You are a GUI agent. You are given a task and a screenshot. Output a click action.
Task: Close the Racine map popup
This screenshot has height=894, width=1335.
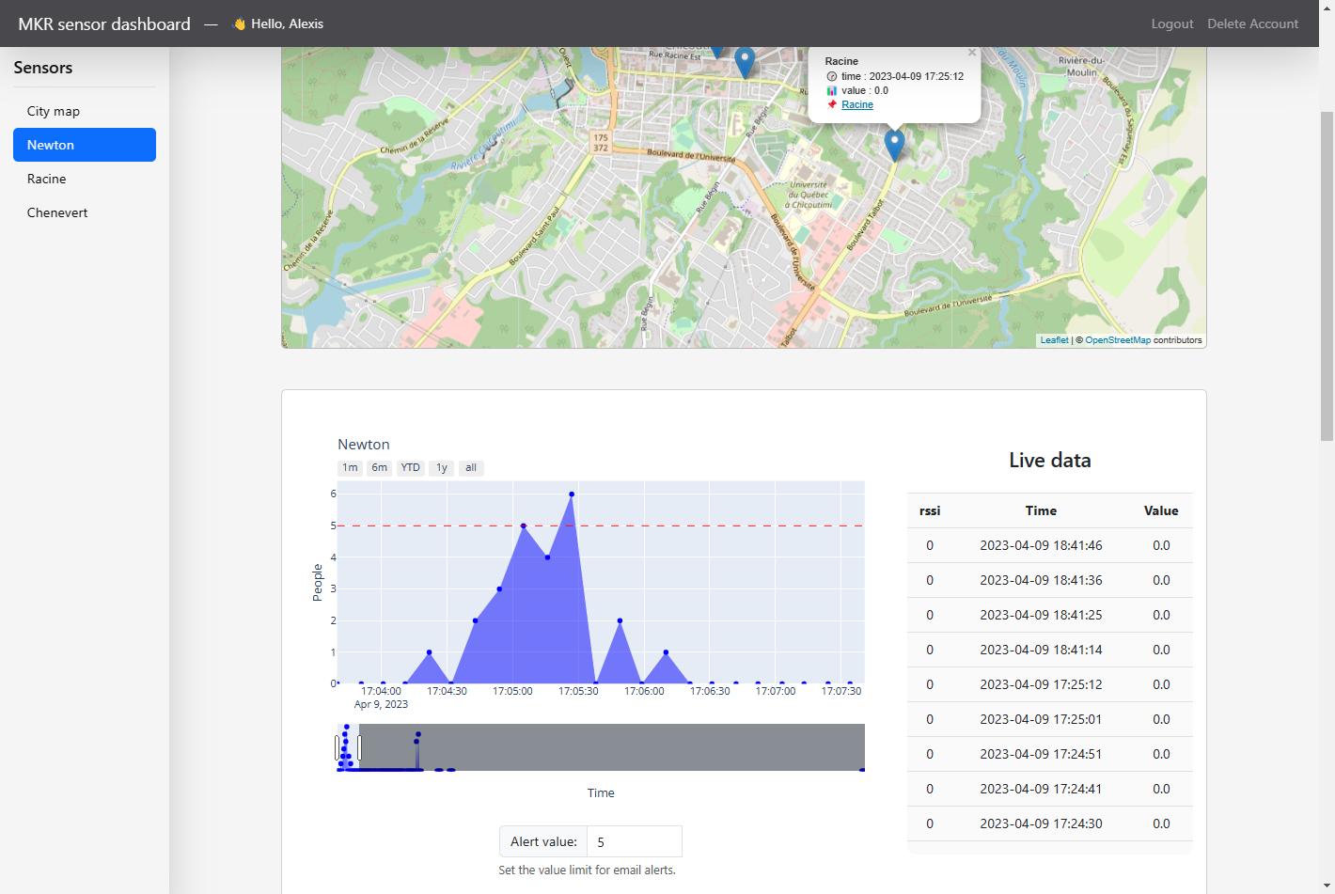point(972,53)
